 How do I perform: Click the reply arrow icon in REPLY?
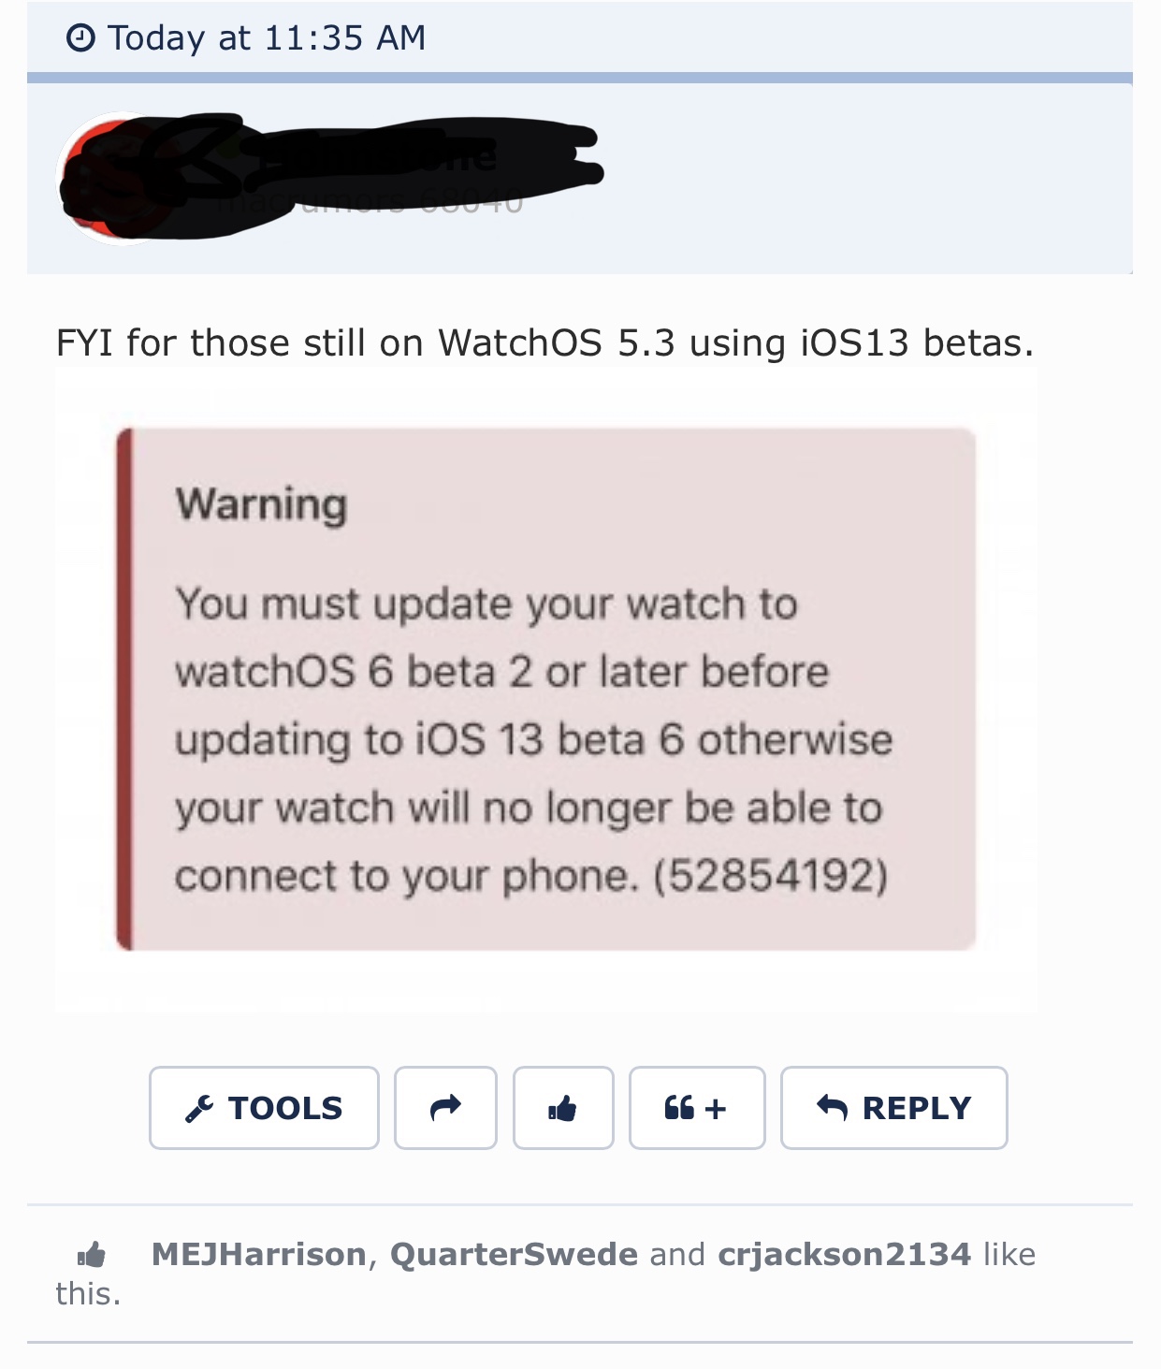coord(832,1108)
